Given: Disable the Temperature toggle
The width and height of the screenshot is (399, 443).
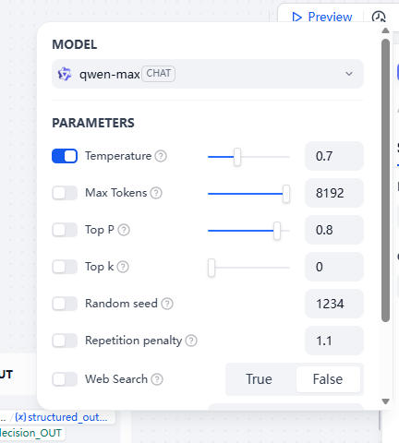Looking at the screenshot, I should pyautogui.click(x=65, y=156).
